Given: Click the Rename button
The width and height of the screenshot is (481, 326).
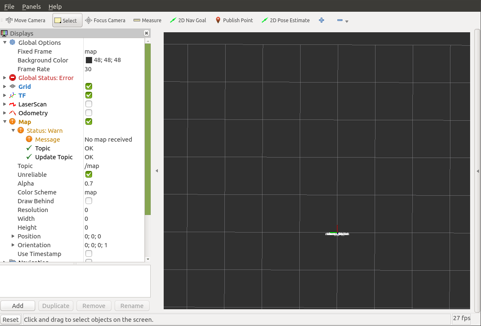Looking at the screenshot, I should point(132,306).
